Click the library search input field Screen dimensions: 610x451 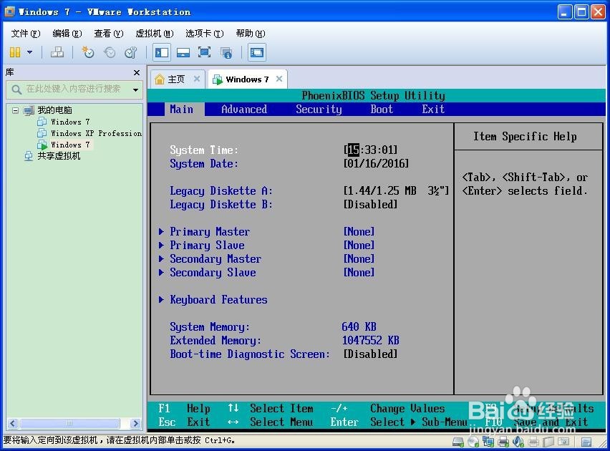point(74,89)
